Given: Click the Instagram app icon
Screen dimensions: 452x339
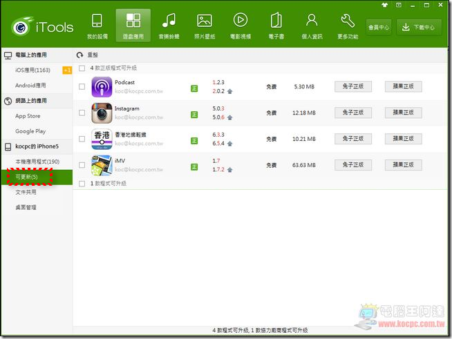Looking at the screenshot, I should [x=102, y=113].
